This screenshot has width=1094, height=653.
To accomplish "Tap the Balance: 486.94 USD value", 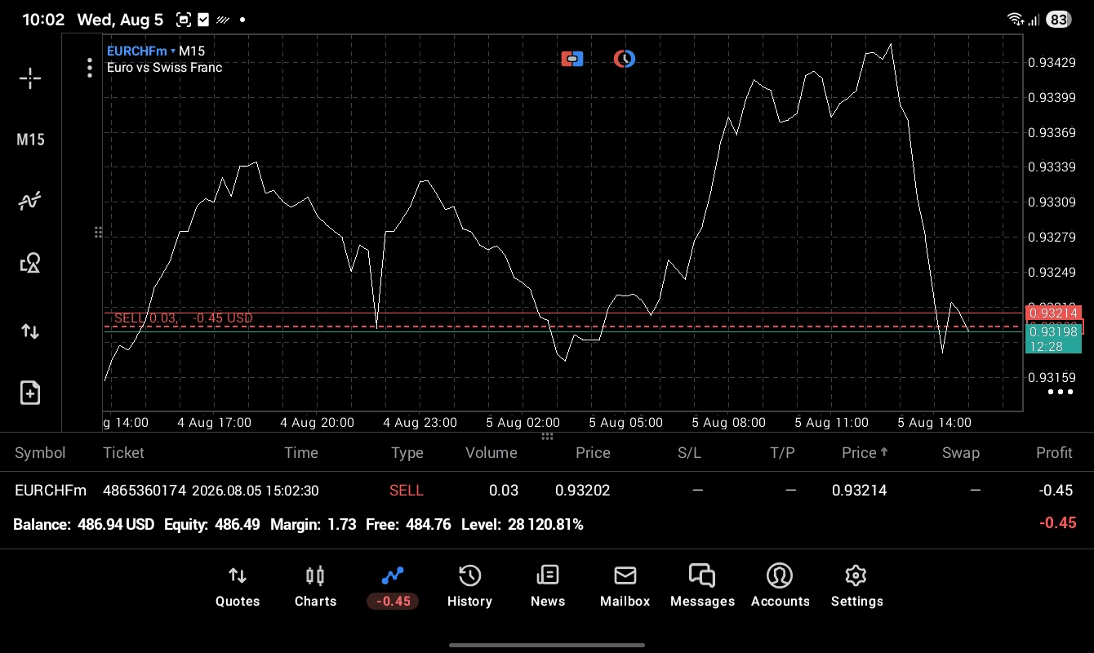I will (83, 525).
